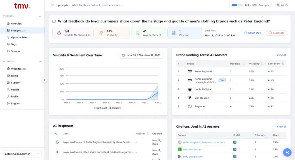Click prompts breadcrumb link
295x160 pixels.
click(x=63, y=5)
